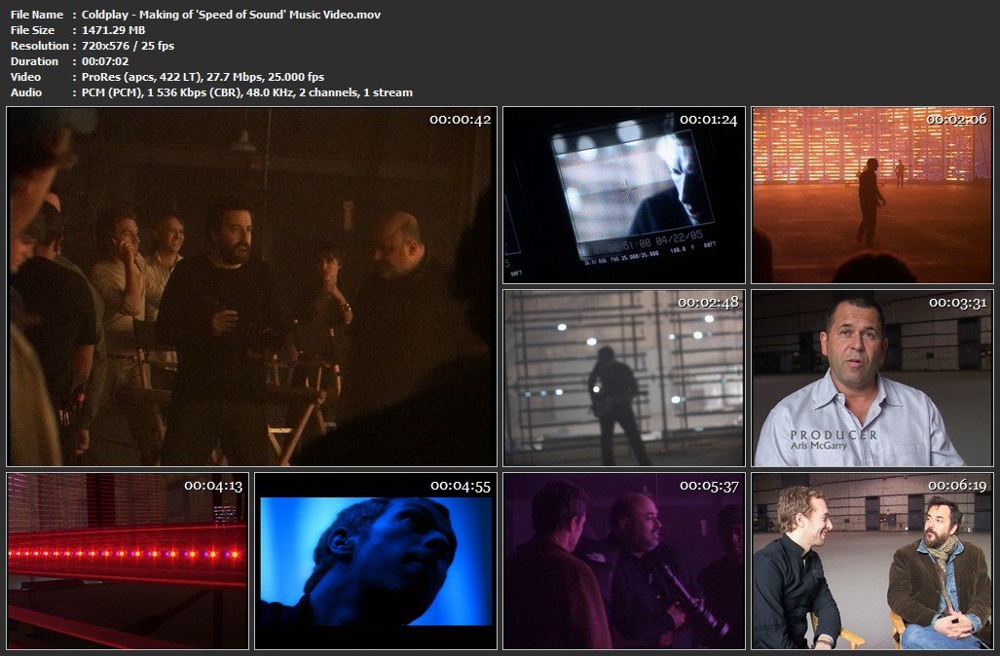This screenshot has height=656, width=1000.
Task: Open the large thumbnail stamped 00:00:42
Action: pyautogui.click(x=251, y=286)
